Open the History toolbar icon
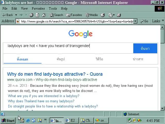The image size is (165, 124). click(x=103, y=15)
